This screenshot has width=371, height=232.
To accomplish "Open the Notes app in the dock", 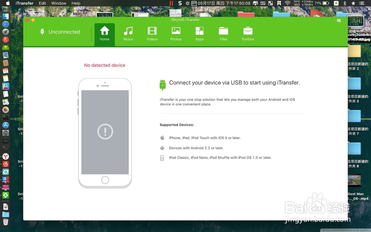I will pos(6,78).
